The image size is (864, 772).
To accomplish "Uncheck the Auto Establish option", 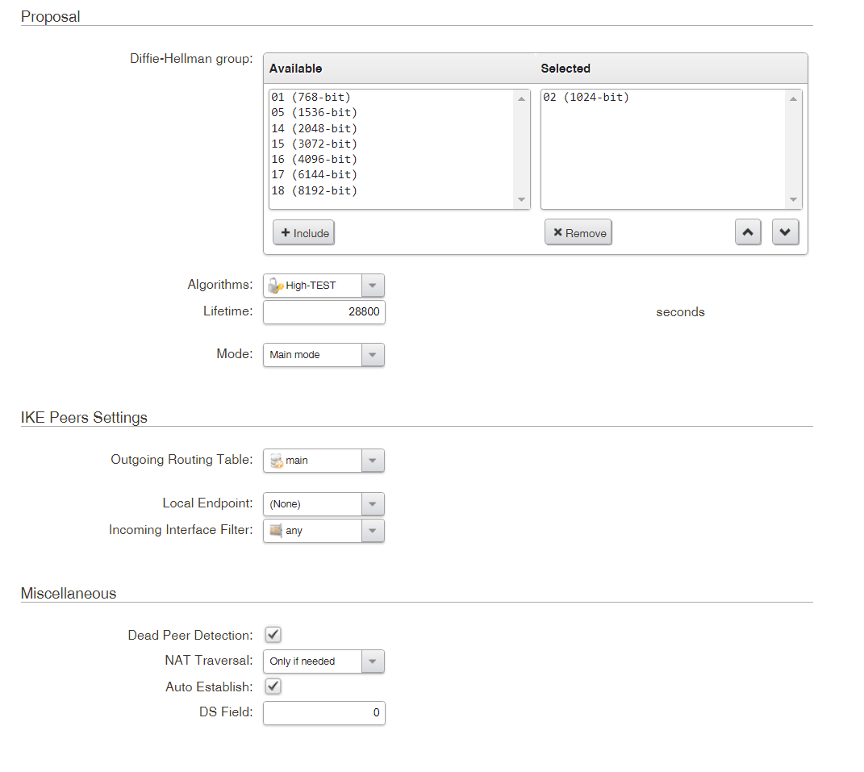I will (273, 686).
